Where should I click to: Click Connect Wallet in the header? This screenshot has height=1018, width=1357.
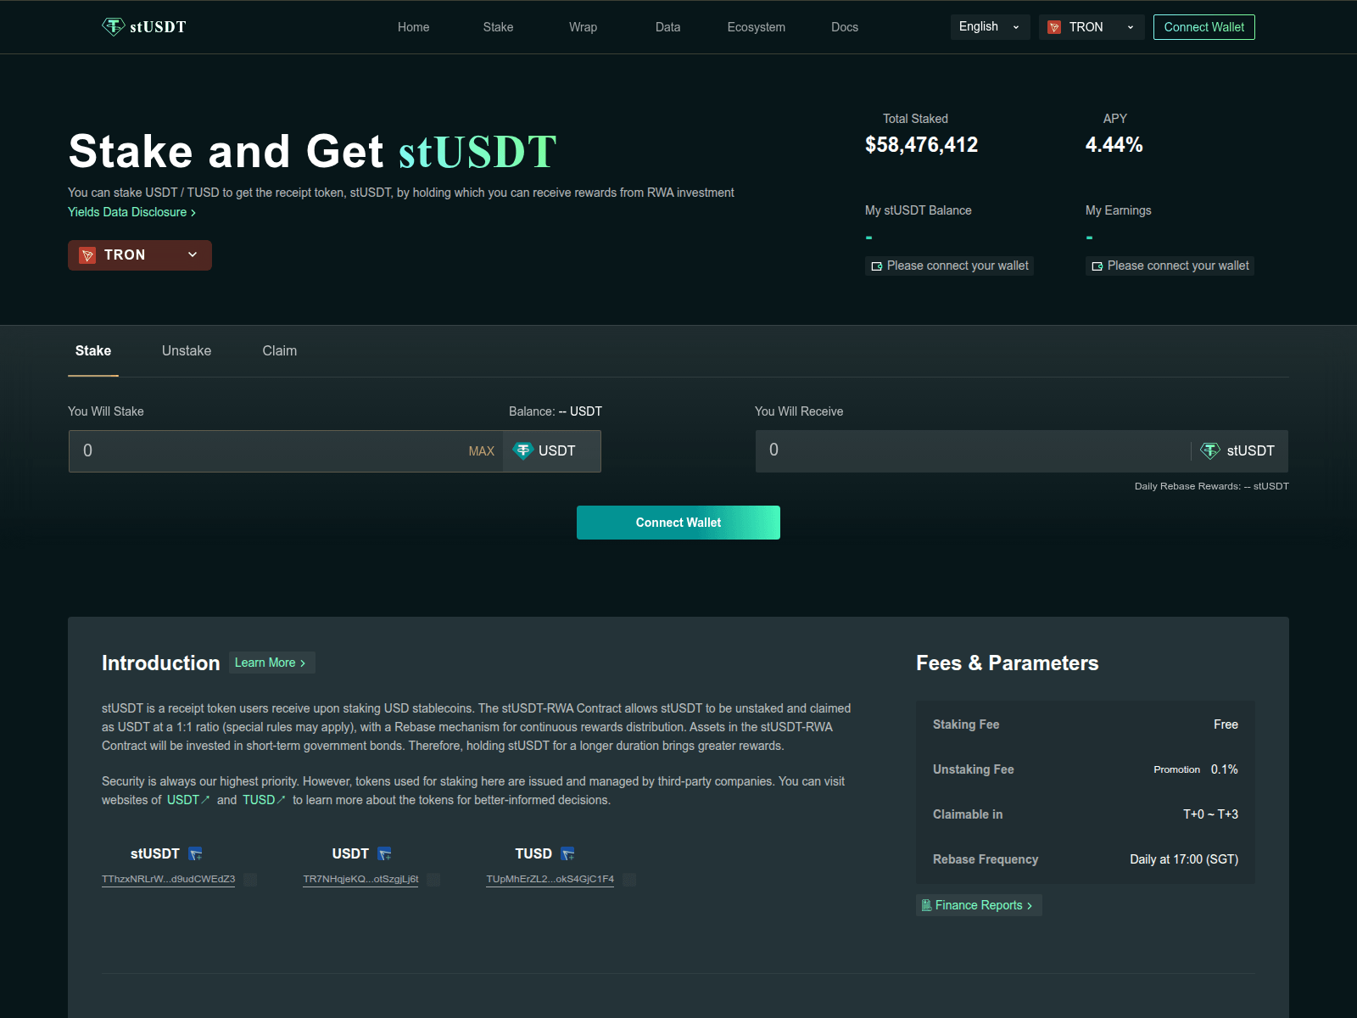(1203, 27)
